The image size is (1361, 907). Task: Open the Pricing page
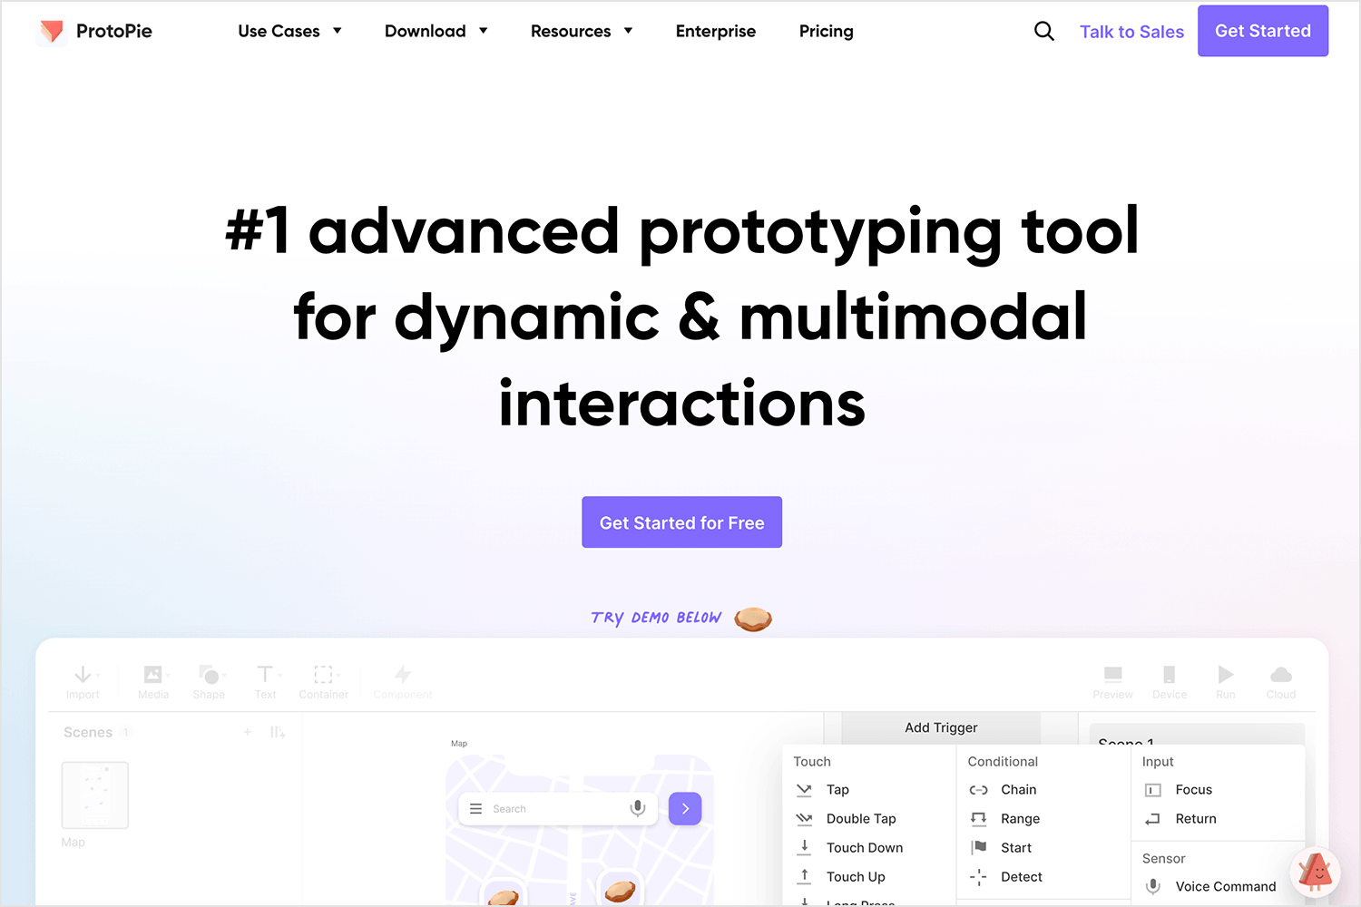click(826, 32)
